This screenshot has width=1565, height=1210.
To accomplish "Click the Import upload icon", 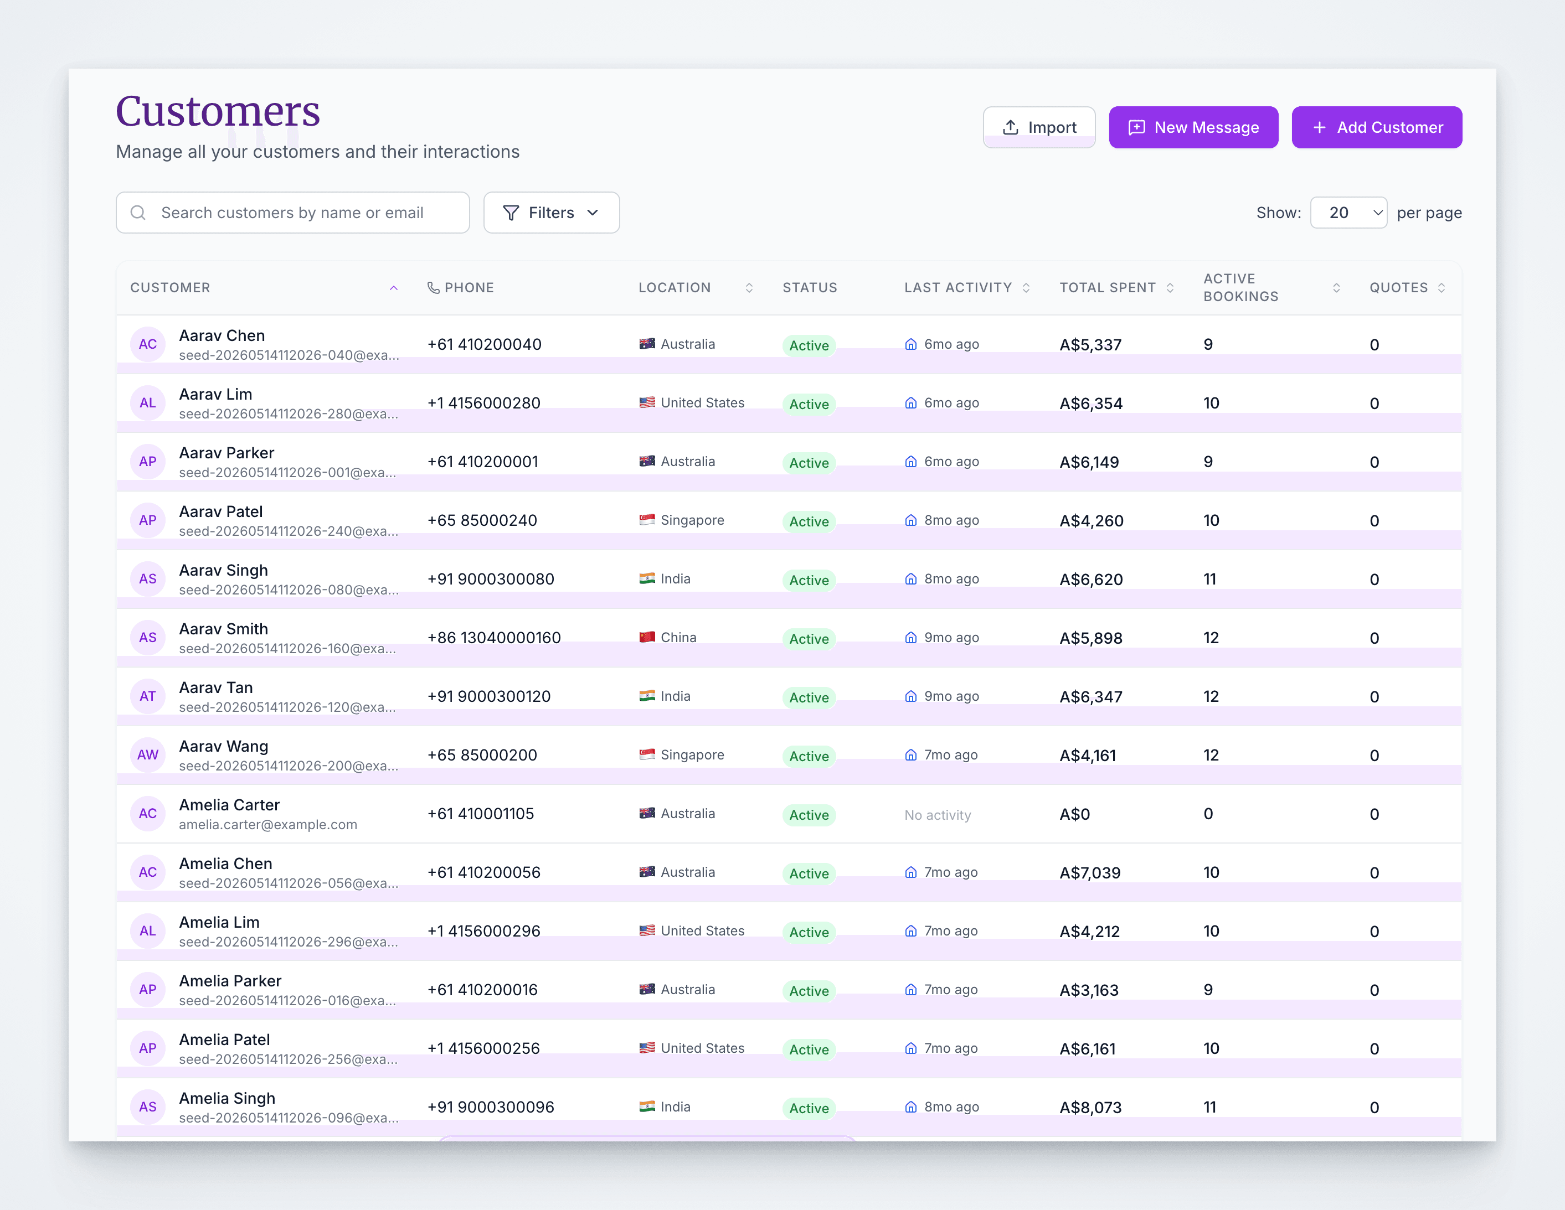I will tap(1010, 127).
